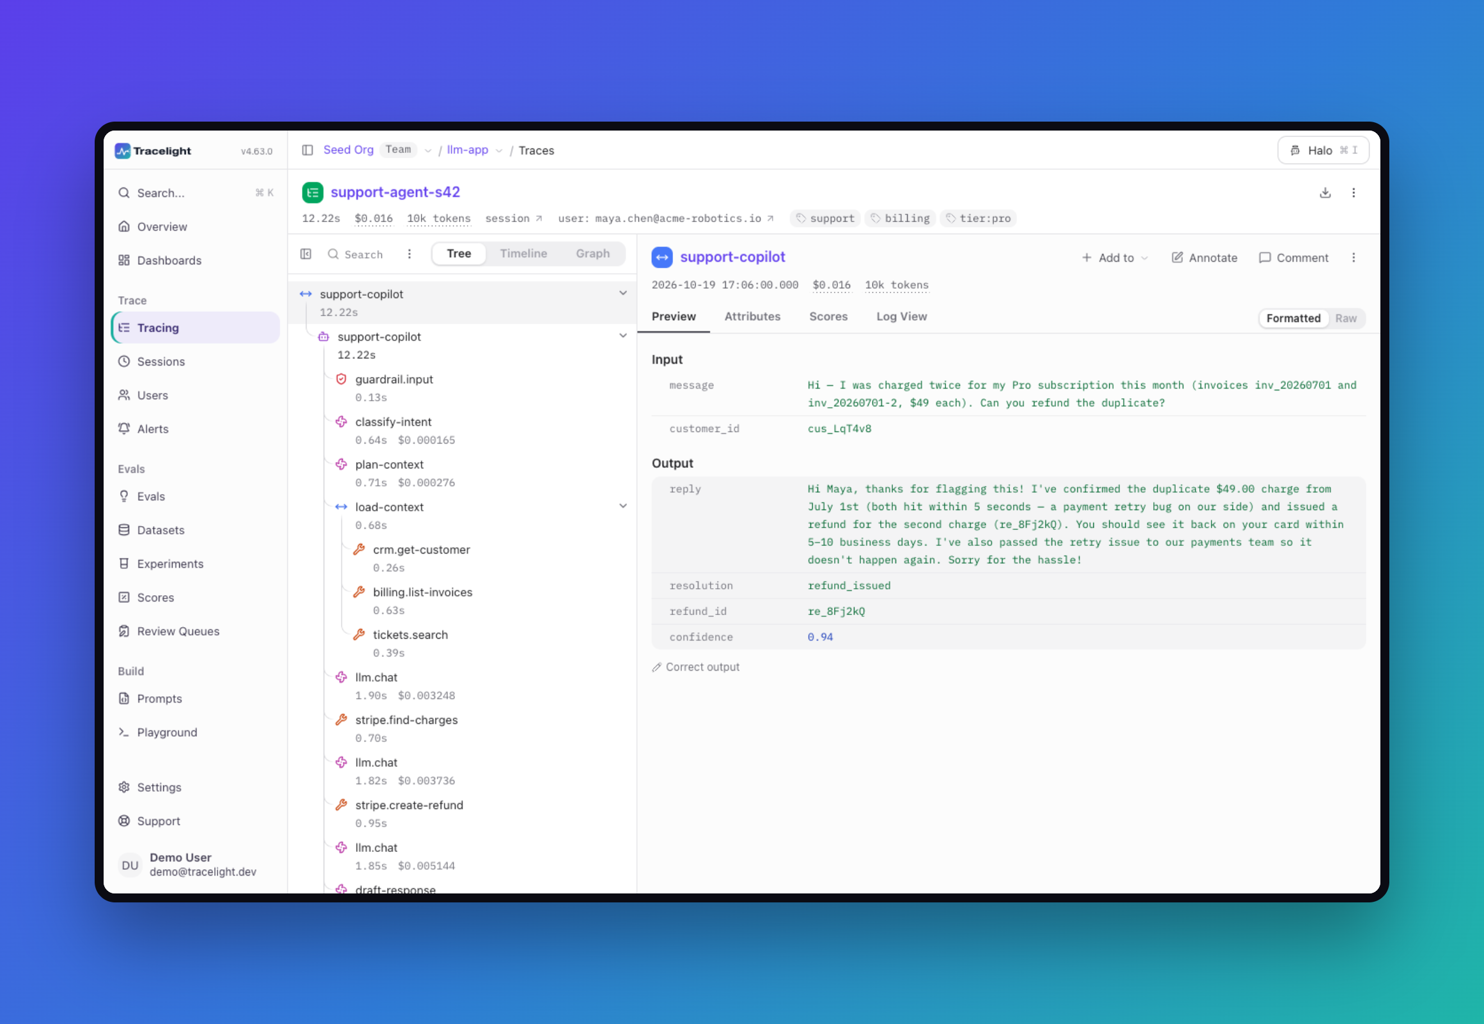Select the Preview tab
This screenshot has height=1024, width=1484.
click(x=674, y=316)
